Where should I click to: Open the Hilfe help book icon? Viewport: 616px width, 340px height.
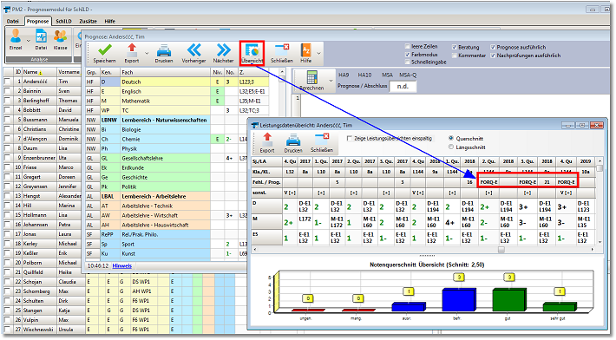click(x=306, y=50)
